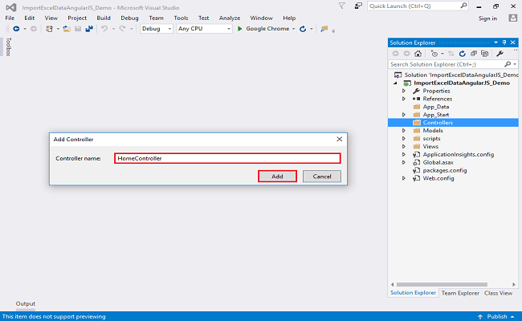Collapse the ImportExcelDataAngularJS_Demo project node

(395, 83)
